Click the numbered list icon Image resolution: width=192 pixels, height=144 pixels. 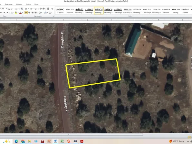[31, 9]
